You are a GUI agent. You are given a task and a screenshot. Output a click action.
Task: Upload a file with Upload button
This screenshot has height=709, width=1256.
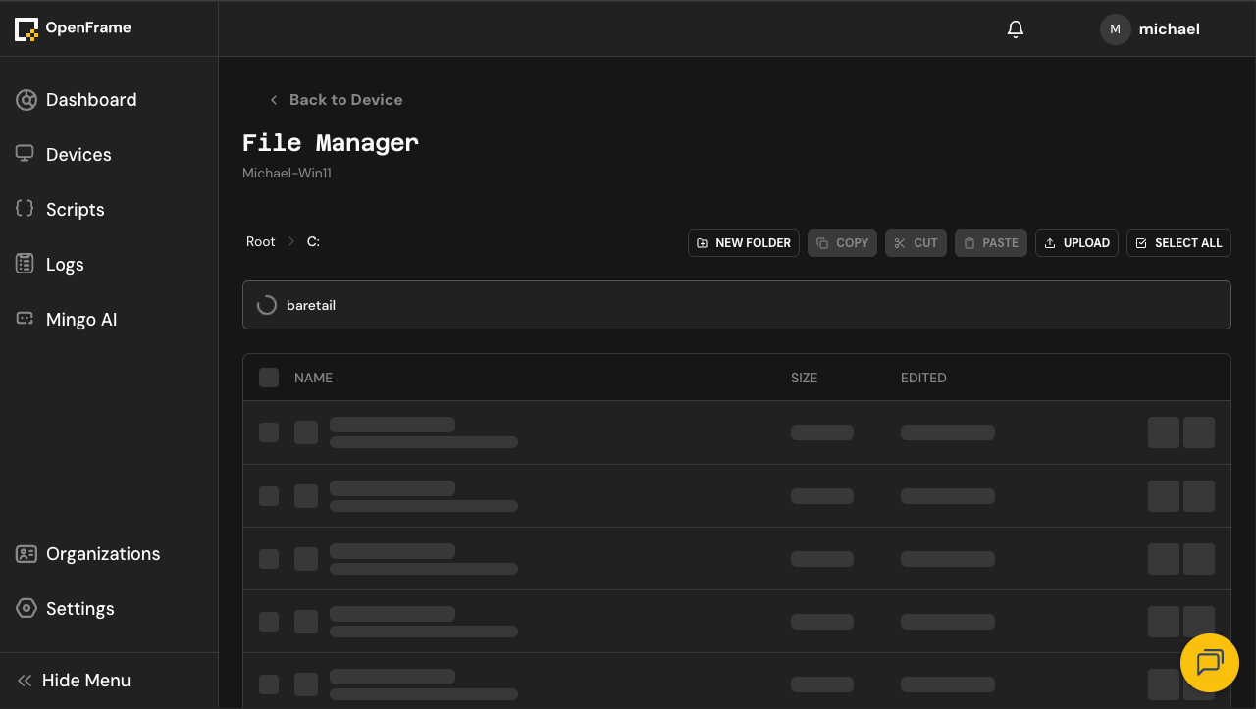(1076, 243)
